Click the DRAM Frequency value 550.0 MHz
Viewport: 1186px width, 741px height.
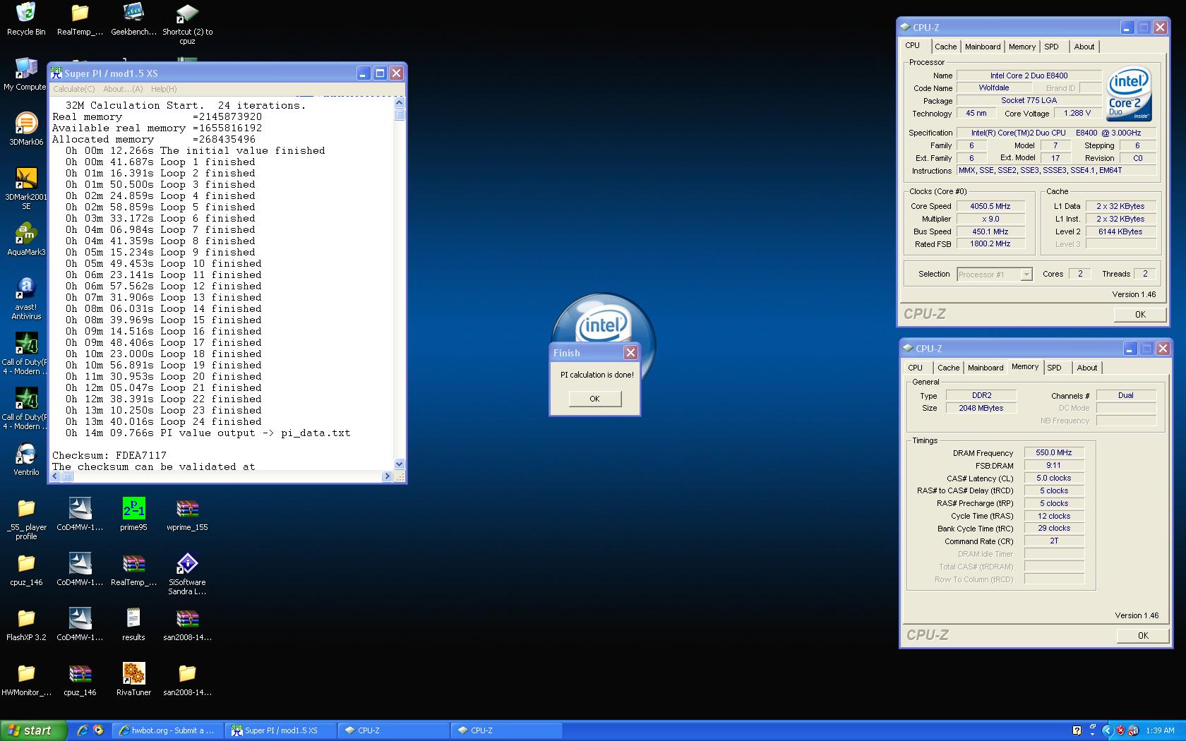pos(1053,452)
